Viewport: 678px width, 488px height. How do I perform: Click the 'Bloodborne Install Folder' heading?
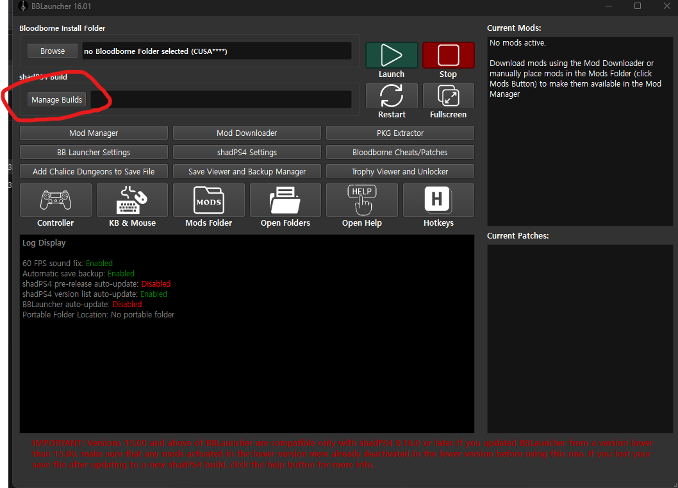coord(62,28)
